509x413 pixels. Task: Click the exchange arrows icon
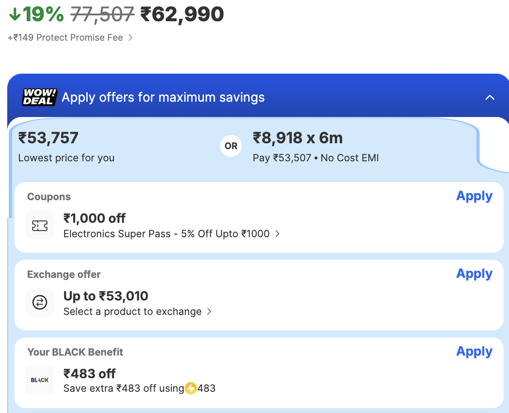coord(40,303)
